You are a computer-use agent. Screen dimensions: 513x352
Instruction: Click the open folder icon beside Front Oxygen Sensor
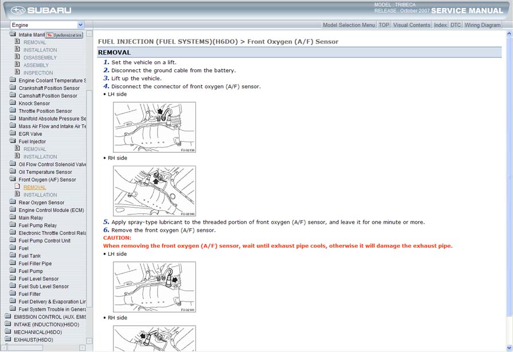(x=13, y=179)
